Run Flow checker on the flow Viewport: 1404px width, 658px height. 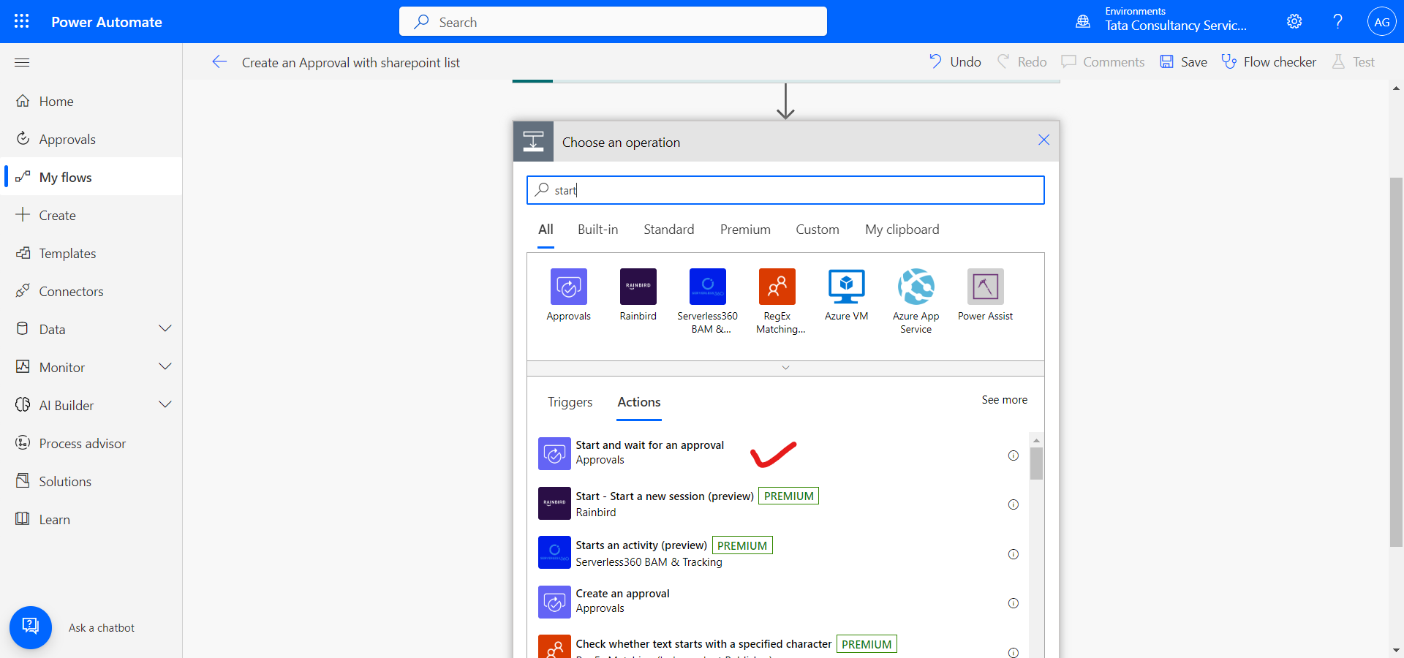pyautogui.click(x=1269, y=61)
